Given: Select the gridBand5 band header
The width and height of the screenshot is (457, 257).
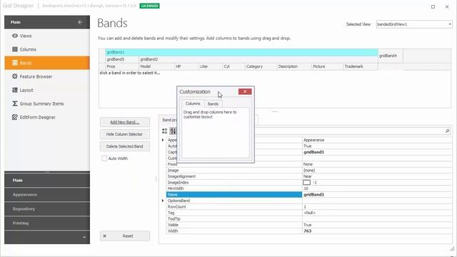Looking at the screenshot, I should (122, 59).
